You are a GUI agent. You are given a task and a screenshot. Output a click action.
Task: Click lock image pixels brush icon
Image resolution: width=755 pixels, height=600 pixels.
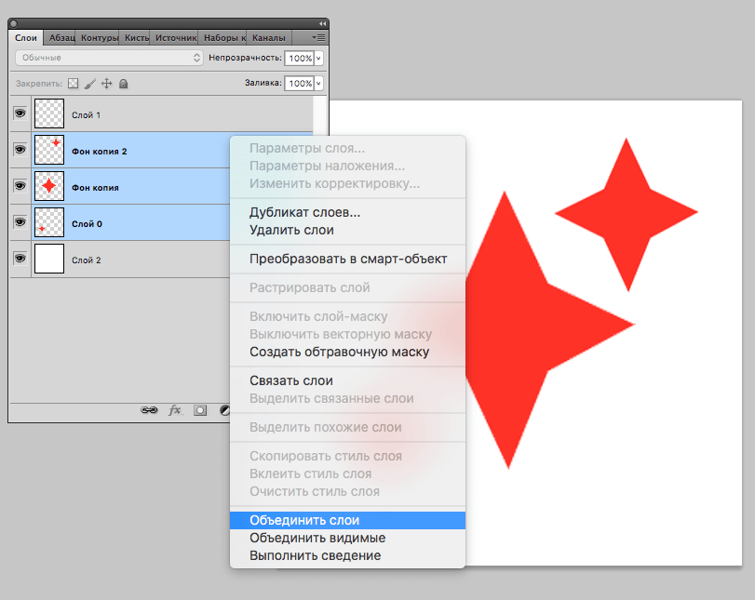(x=90, y=84)
